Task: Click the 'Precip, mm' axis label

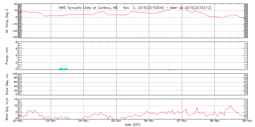Action: pyautogui.click(x=7, y=55)
